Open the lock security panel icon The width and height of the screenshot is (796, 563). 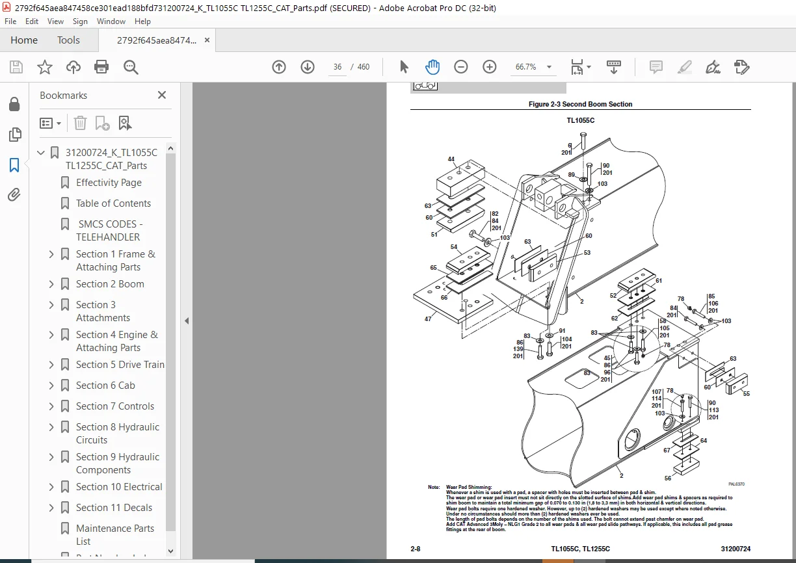[x=14, y=105]
